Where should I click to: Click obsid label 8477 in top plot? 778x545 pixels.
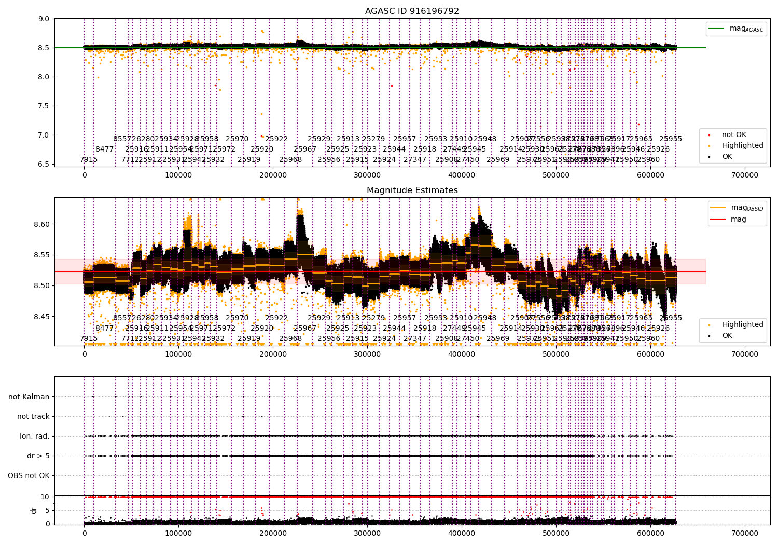104,149
